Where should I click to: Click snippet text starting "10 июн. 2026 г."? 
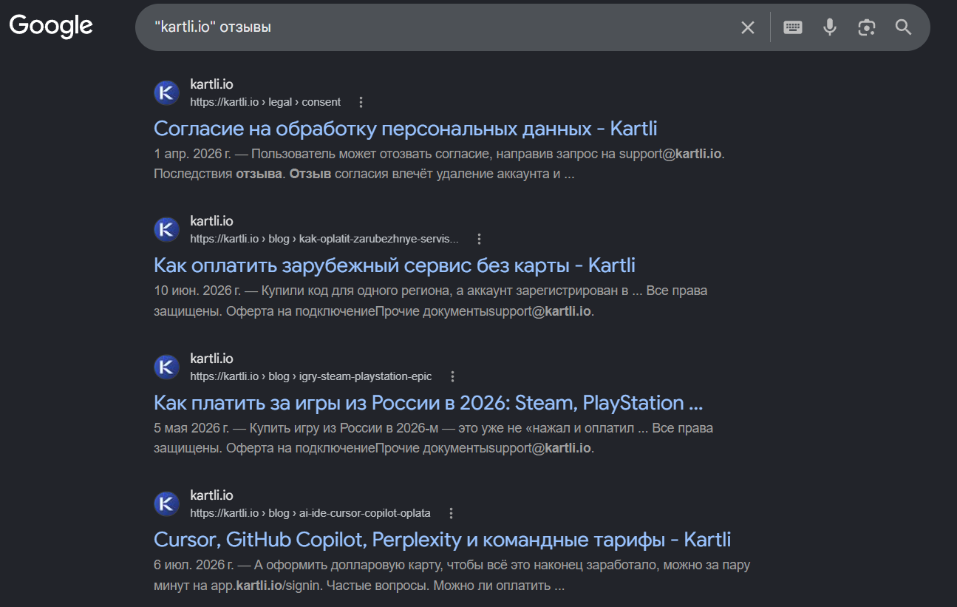click(x=431, y=301)
